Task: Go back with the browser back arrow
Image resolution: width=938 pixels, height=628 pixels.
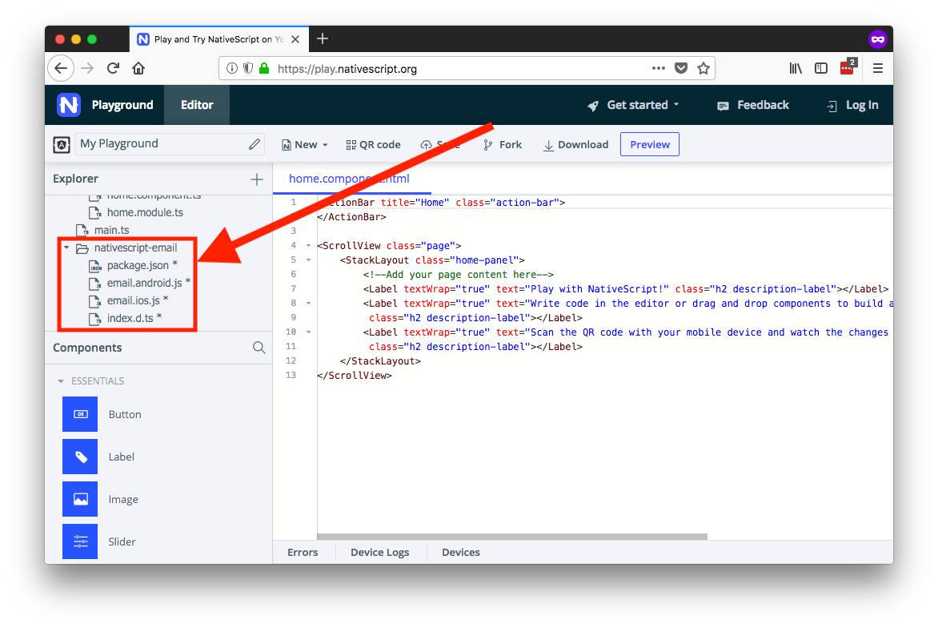Action: click(x=61, y=68)
